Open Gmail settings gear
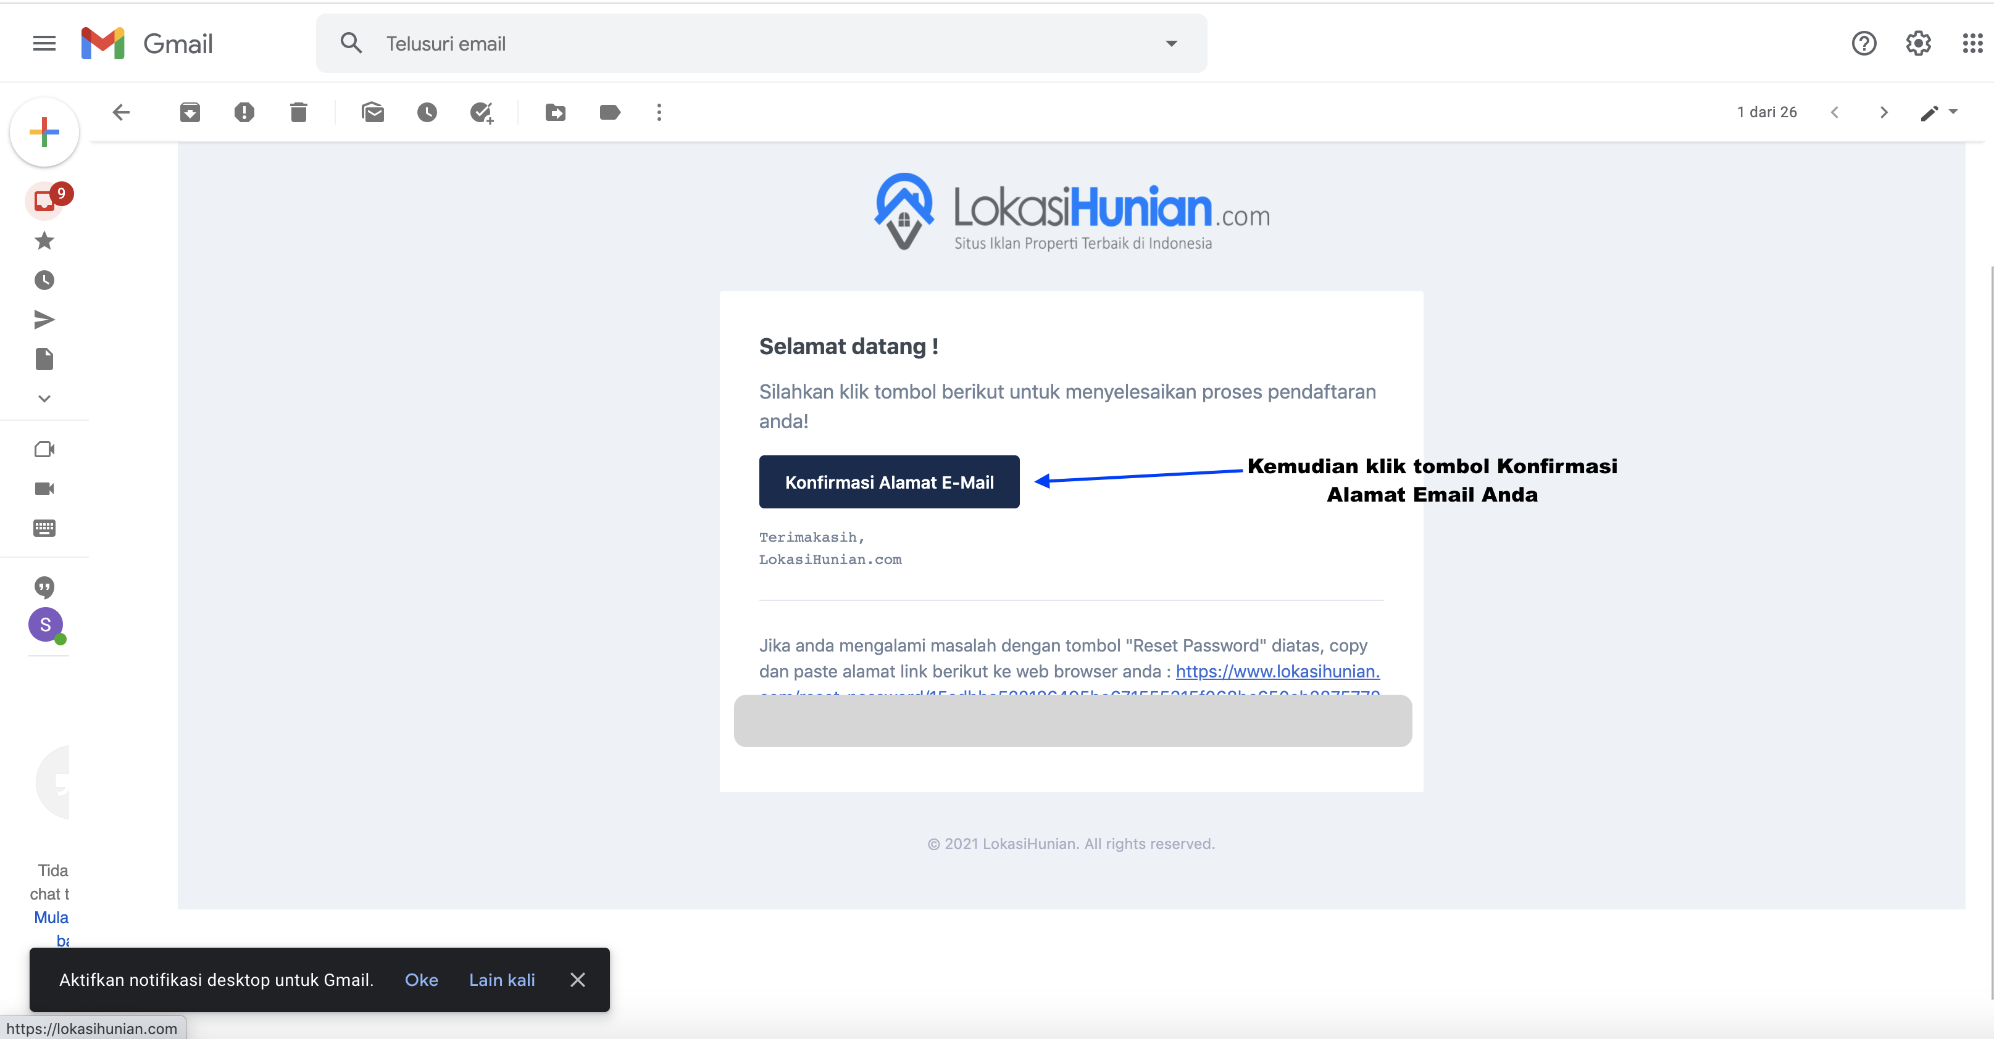This screenshot has width=1994, height=1039. click(x=1918, y=43)
